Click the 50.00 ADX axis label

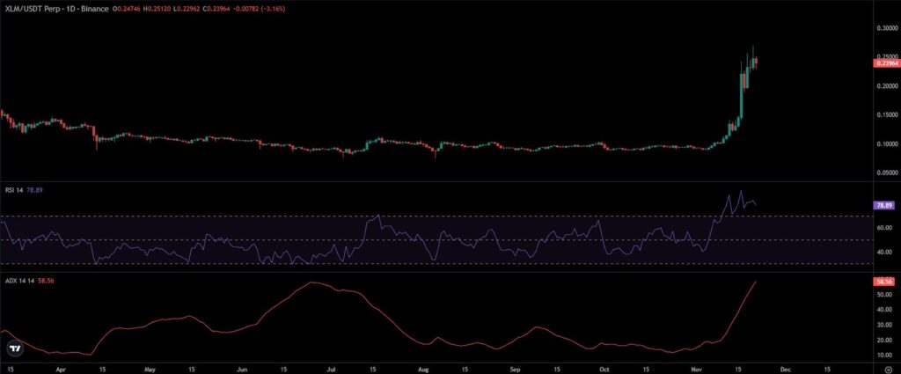coord(884,294)
